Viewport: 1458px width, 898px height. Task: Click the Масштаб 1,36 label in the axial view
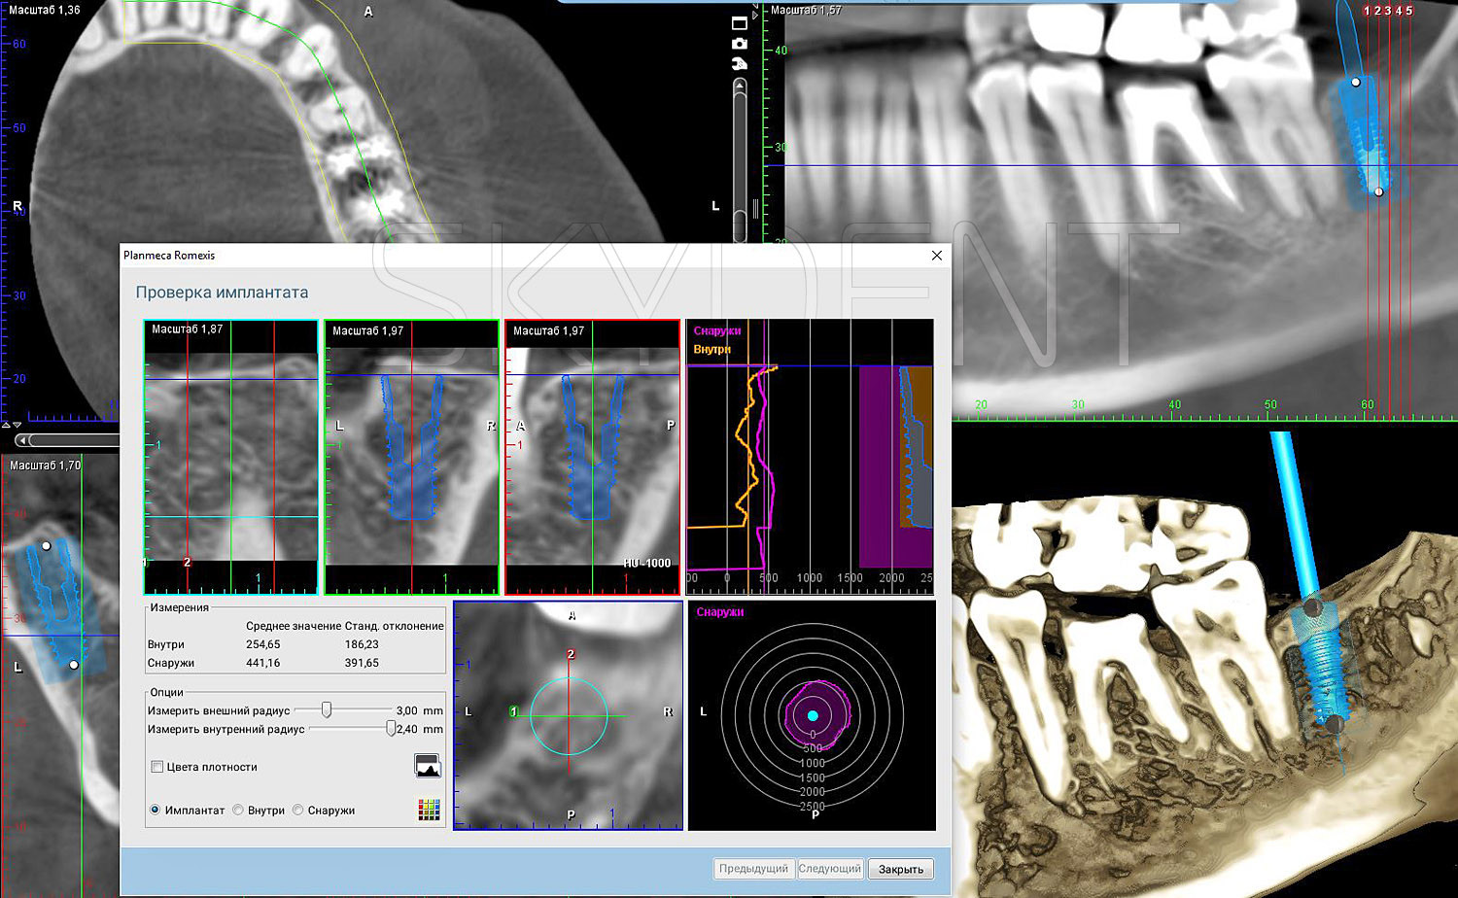[x=44, y=10]
